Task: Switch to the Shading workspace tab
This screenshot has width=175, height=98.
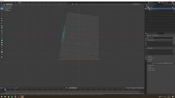Action: coord(44,2)
